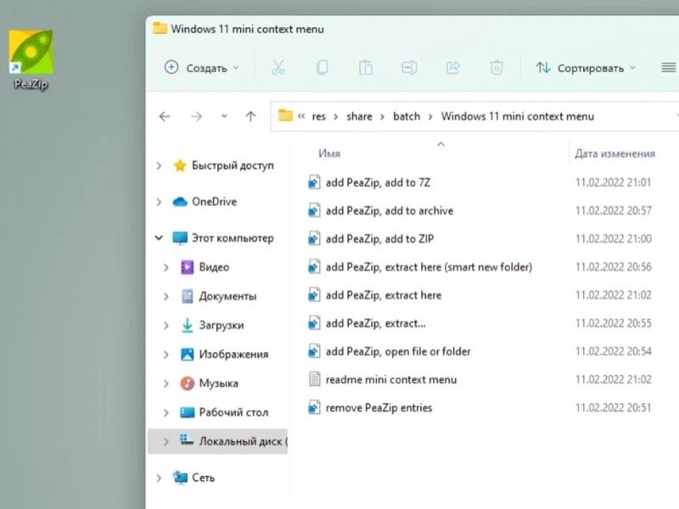Click the Copy icon in the toolbar
The image size is (679, 509).
(x=323, y=66)
